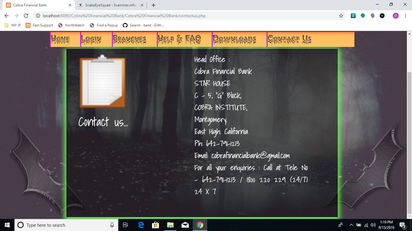
Task: Click the clipboard contact image
Action: (x=102, y=81)
